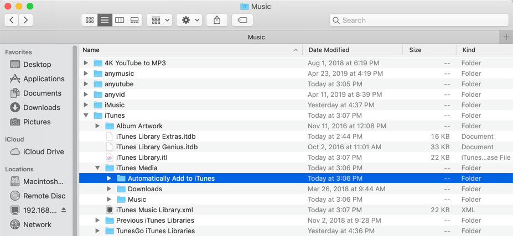Click the Locations sidebar heading

19,169
